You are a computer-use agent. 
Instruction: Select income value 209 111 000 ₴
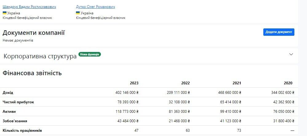pyautogui.click(x=178, y=93)
